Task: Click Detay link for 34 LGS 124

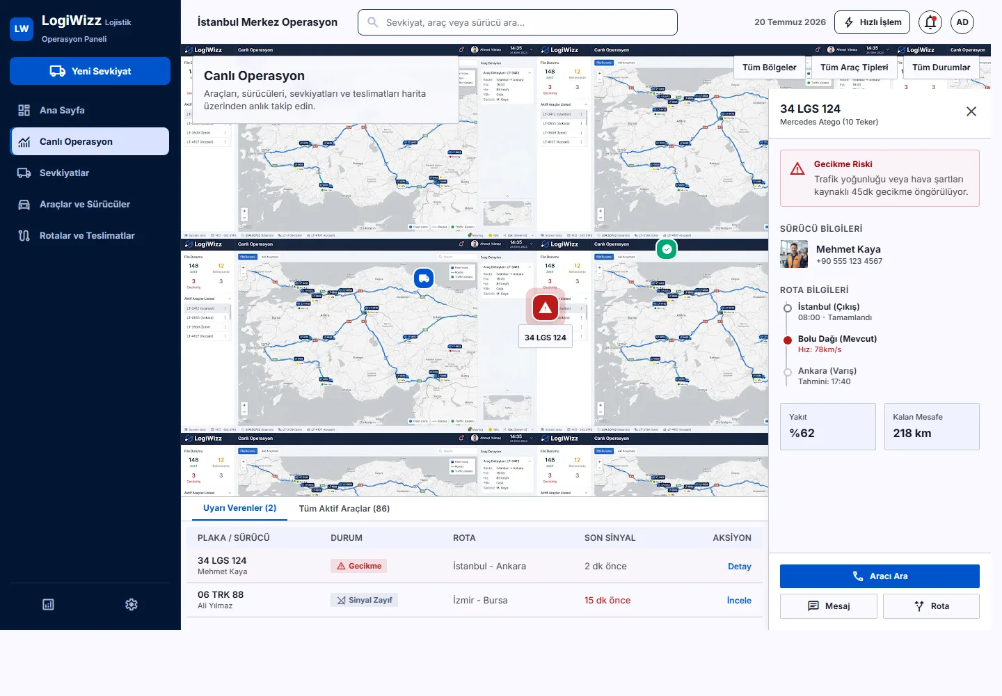Action: coord(740,567)
